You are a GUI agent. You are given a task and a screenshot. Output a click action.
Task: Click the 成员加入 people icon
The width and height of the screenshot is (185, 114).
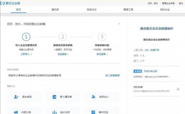coord(93,97)
